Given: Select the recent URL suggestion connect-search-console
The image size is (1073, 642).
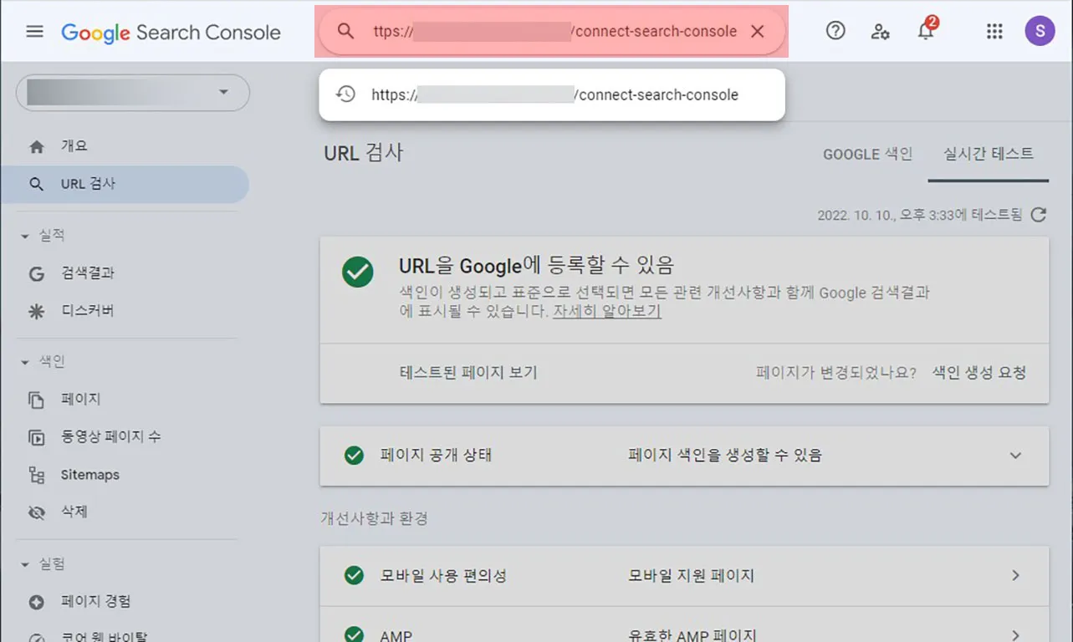Looking at the screenshot, I should tap(552, 94).
